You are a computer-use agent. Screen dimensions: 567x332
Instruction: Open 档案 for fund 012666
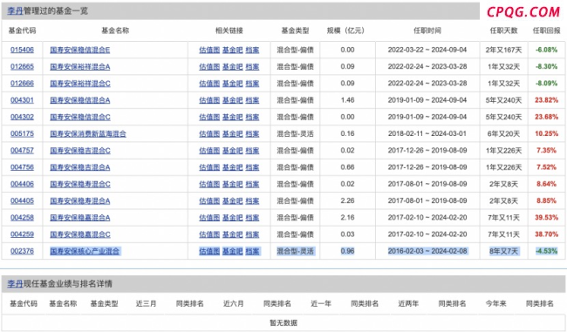252,84
